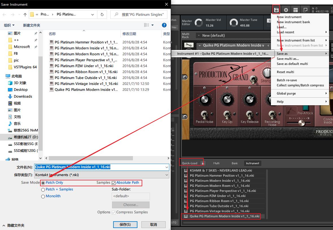
Task: Select Save as default multi
Action: 300,64
